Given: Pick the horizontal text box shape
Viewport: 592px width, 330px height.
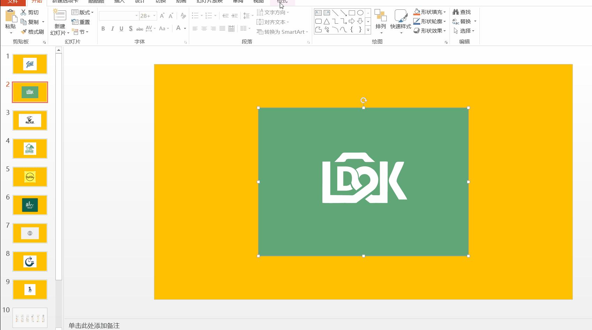Looking at the screenshot, I should click(x=318, y=13).
